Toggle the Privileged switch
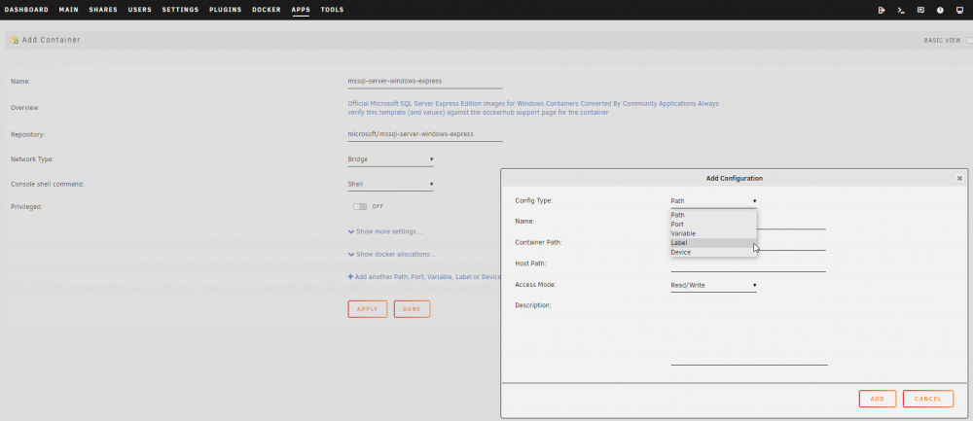 [x=360, y=206]
